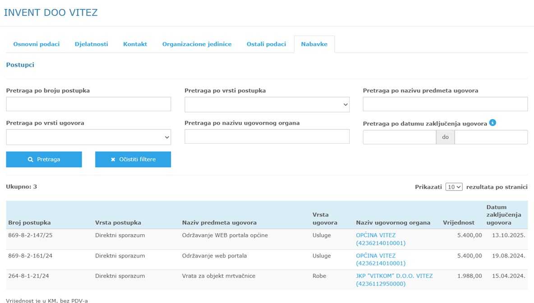
Task: Click the Očistiti filtere button
Action: 133,159
